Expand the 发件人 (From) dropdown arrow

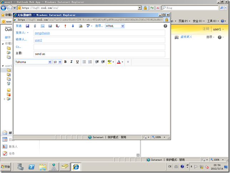(28, 33)
